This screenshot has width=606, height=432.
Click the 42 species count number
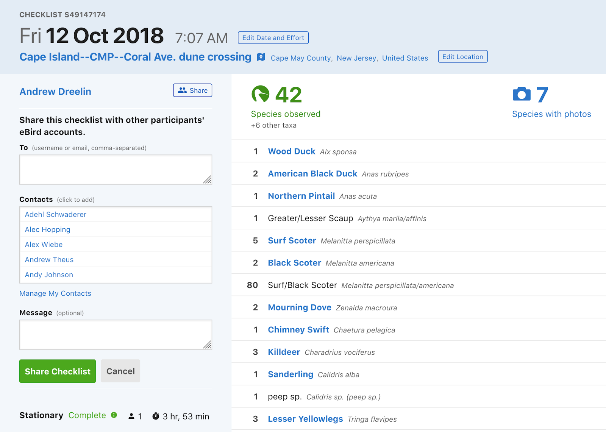tap(289, 95)
